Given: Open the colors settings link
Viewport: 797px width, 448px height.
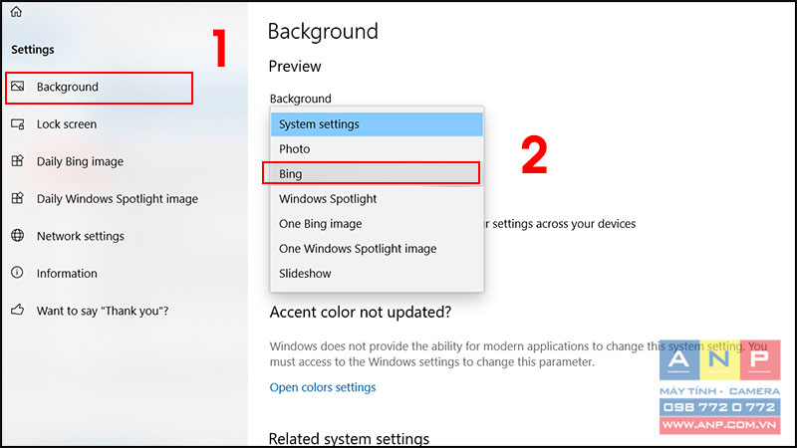Looking at the screenshot, I should (x=323, y=387).
